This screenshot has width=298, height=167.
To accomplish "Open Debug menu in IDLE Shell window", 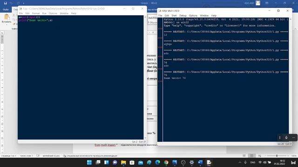I will (x=183, y=15).
